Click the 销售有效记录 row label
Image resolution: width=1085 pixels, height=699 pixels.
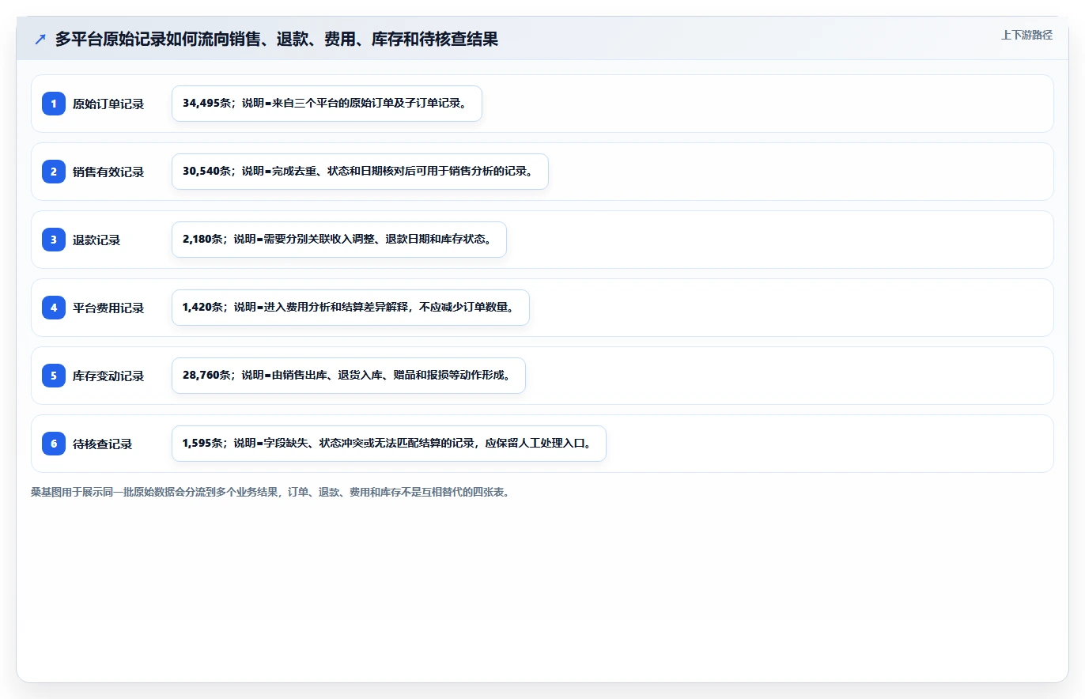pos(108,172)
